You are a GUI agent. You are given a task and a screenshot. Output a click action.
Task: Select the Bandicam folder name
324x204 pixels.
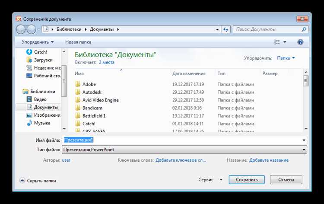(x=92, y=108)
